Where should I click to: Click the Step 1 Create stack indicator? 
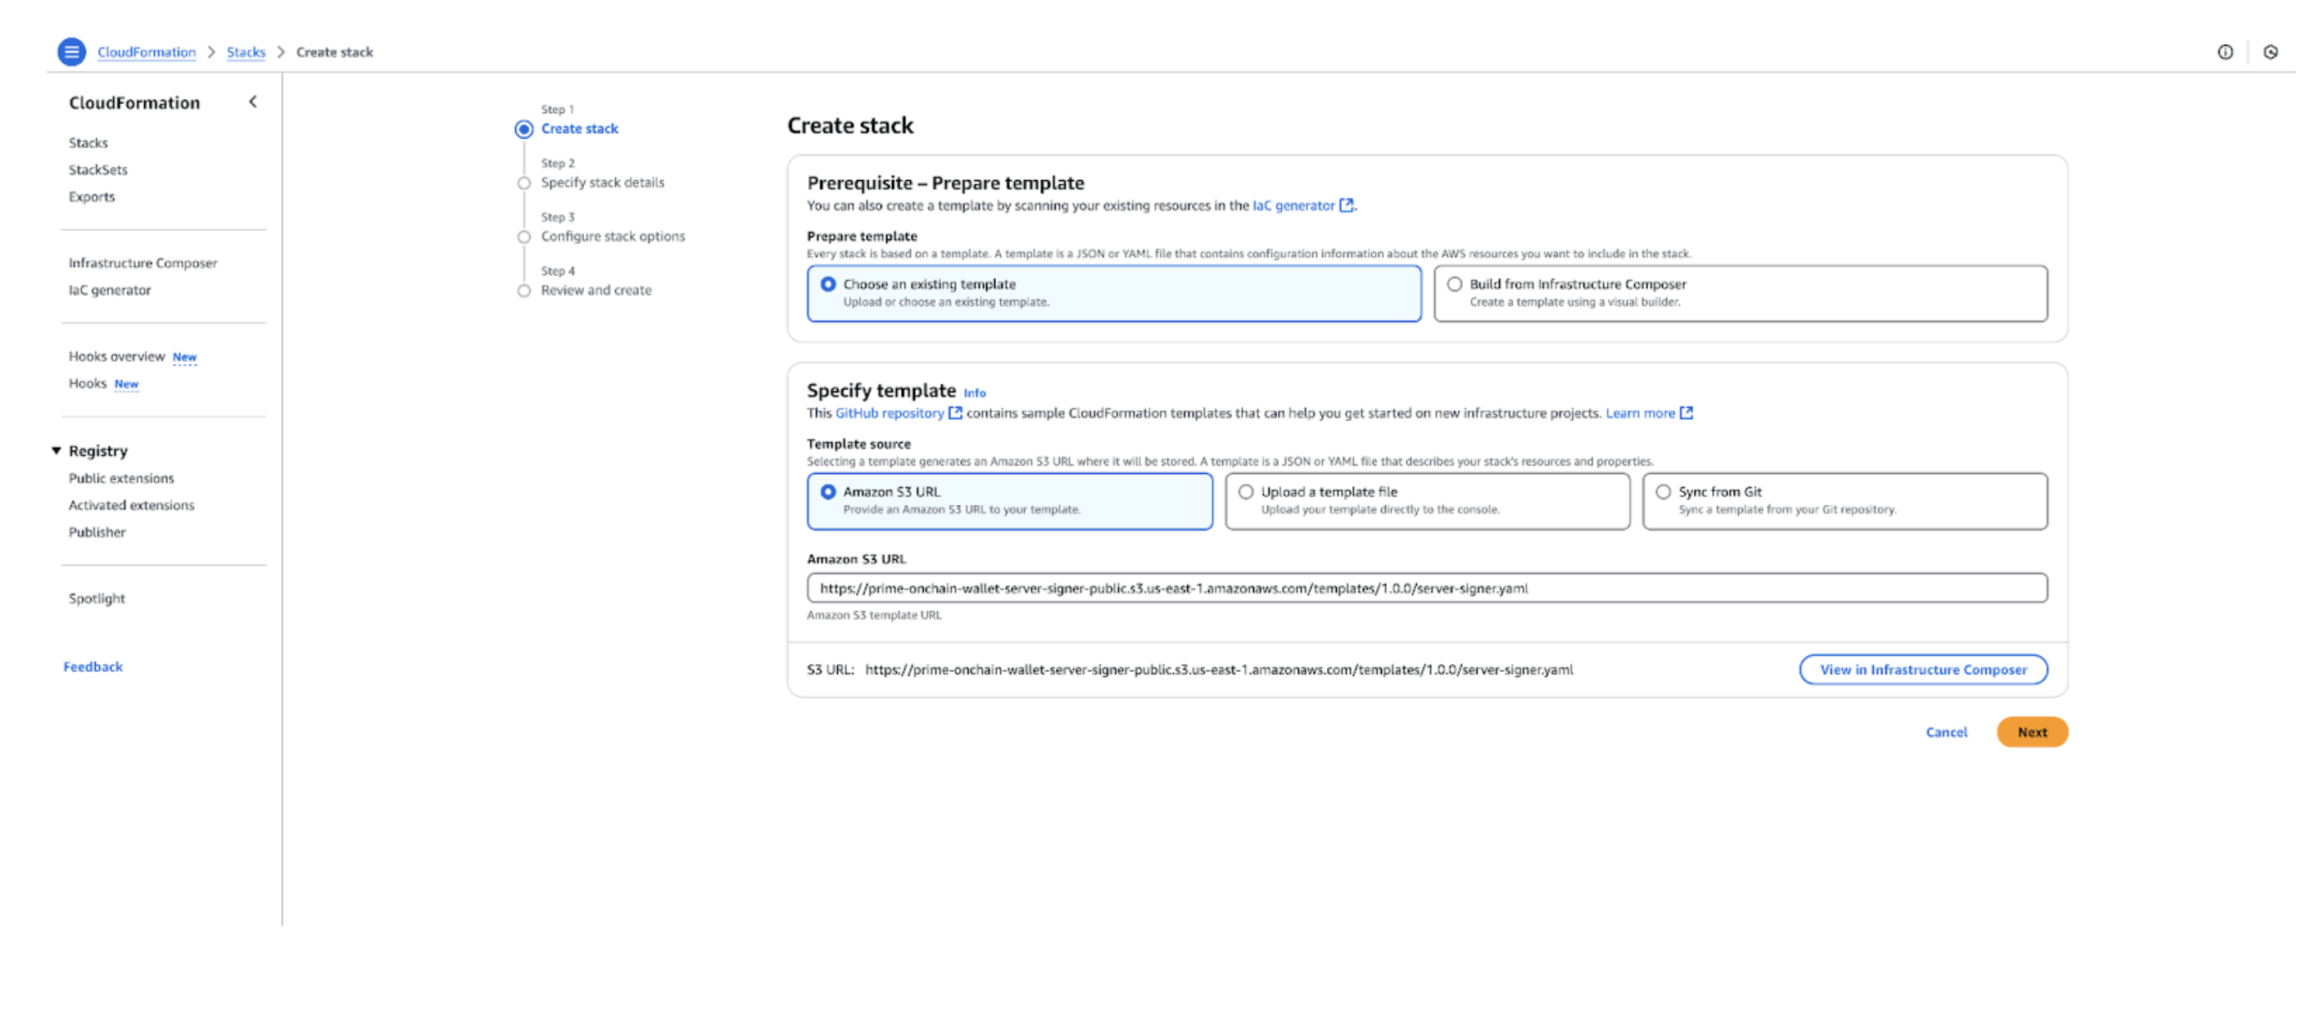coord(524,129)
